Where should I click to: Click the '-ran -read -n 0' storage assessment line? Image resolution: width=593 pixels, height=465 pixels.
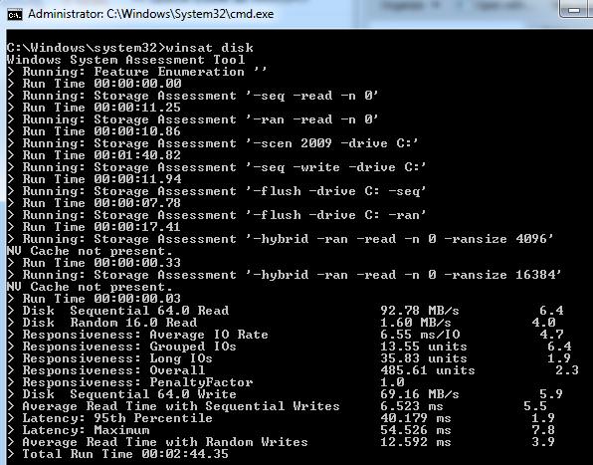coord(192,119)
